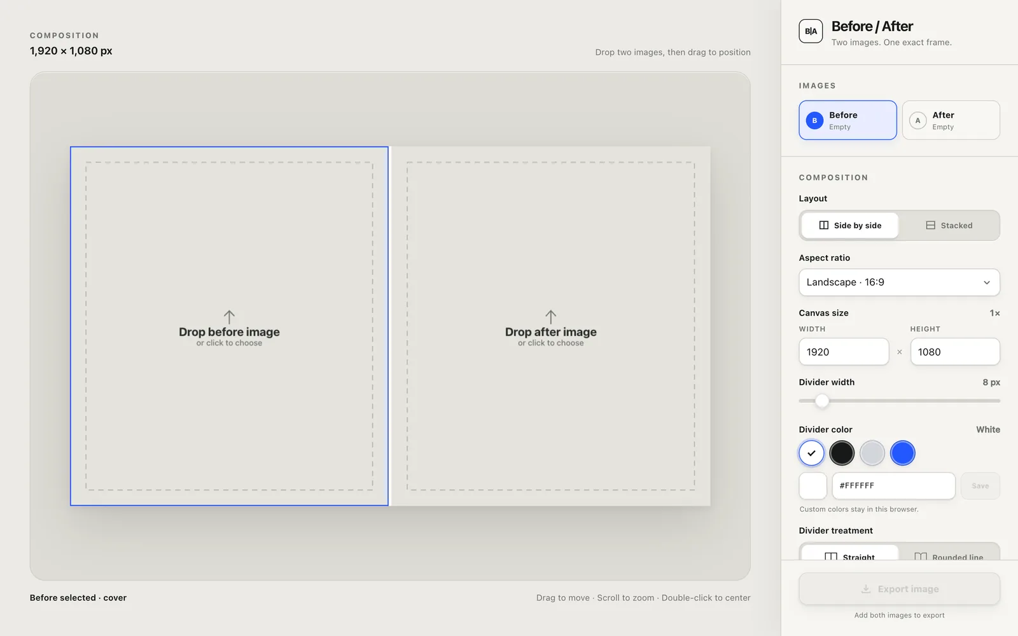Click the Drop after image zone

click(x=550, y=326)
